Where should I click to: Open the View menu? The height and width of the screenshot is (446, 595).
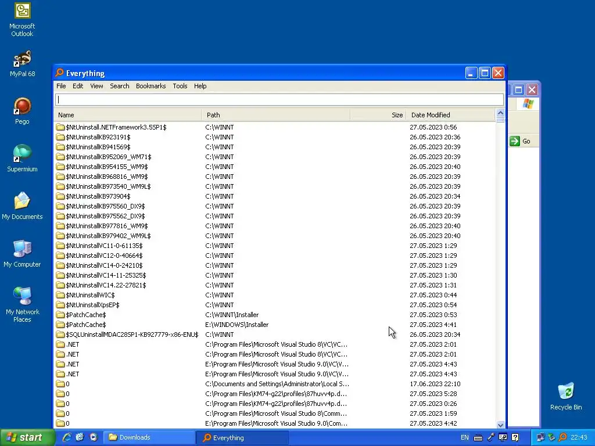coord(96,86)
